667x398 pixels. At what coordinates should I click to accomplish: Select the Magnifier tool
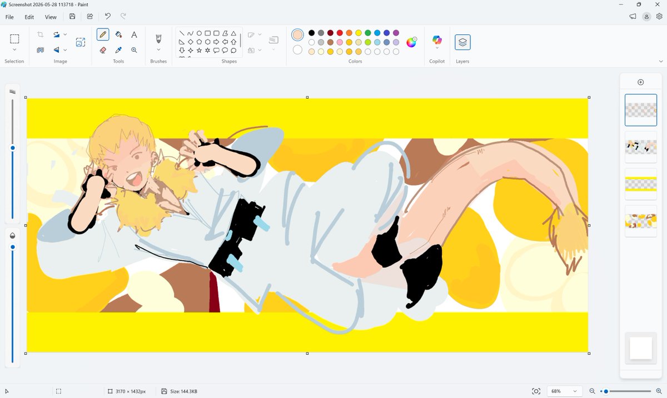(x=134, y=49)
